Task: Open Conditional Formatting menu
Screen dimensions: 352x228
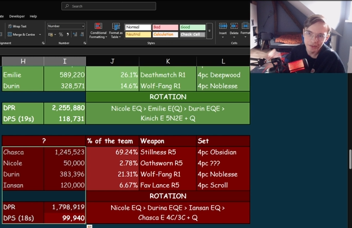Action: coord(98,31)
